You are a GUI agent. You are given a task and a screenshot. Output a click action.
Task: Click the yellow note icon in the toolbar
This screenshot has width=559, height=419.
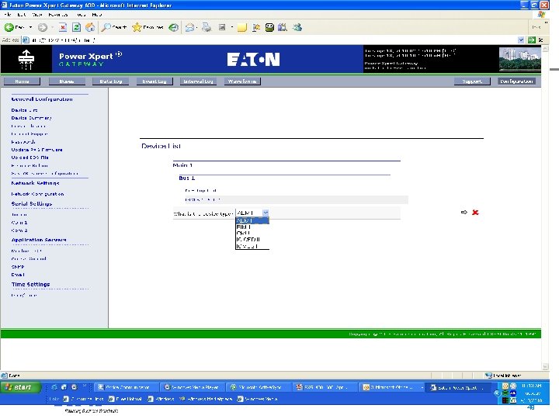click(x=242, y=27)
